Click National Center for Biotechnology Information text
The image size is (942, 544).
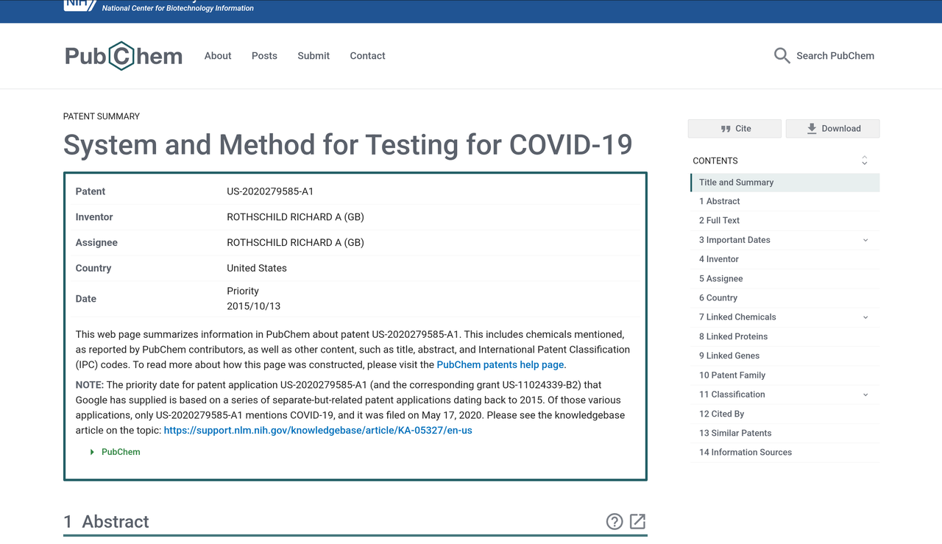pos(178,8)
